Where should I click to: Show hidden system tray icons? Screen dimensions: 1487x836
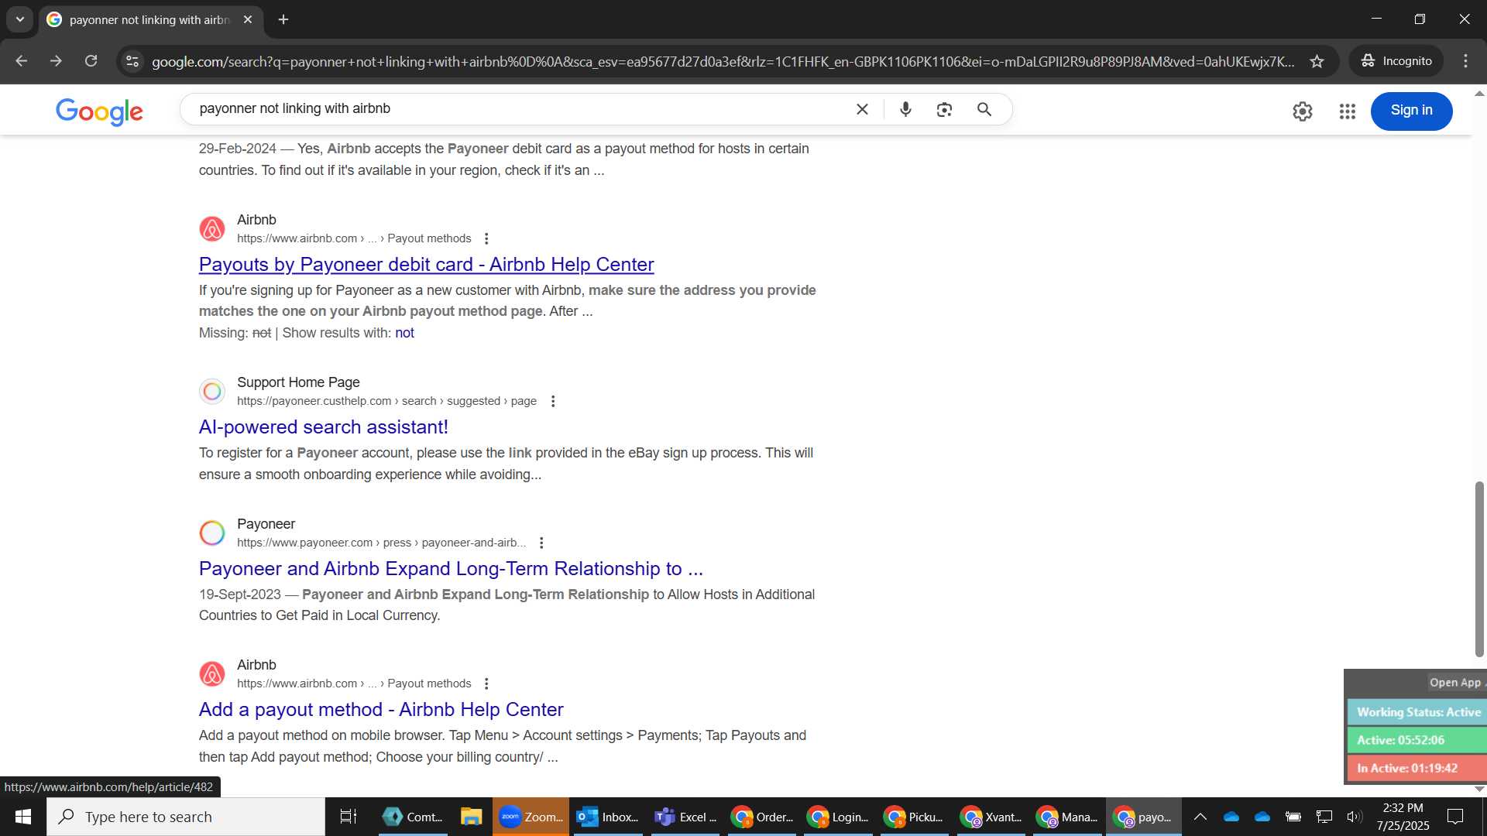[x=1200, y=817]
